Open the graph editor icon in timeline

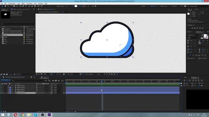pyautogui.click(x=62, y=81)
